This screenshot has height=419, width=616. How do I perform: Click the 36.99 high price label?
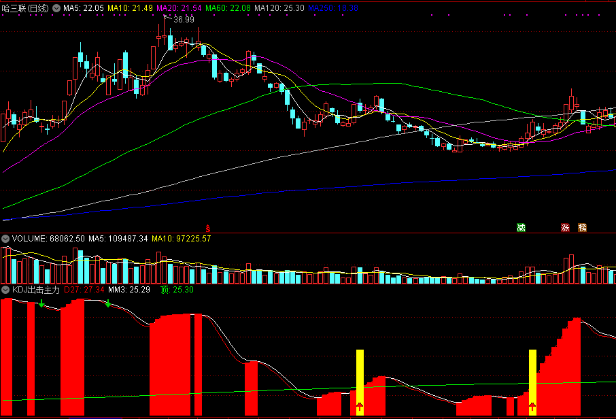pos(184,19)
